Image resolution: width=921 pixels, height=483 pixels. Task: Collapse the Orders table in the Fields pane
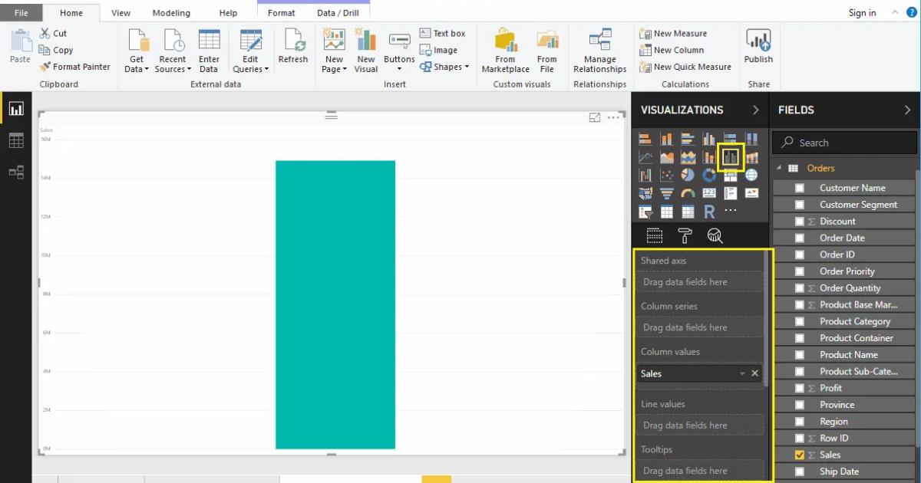(x=780, y=167)
